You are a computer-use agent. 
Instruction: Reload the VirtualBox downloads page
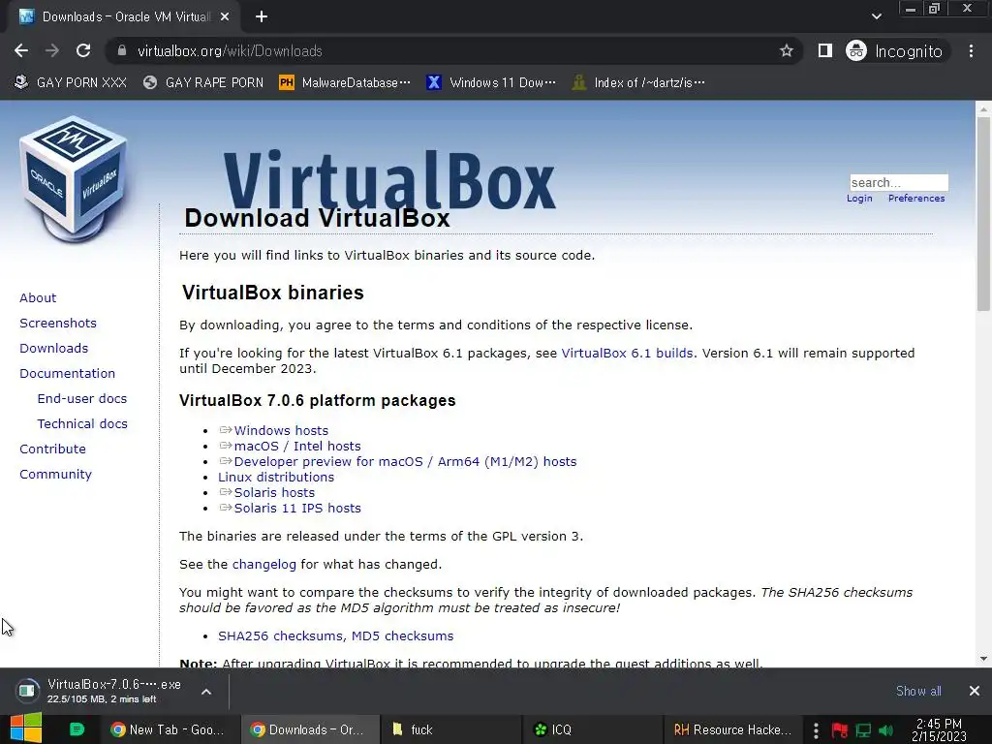83,50
